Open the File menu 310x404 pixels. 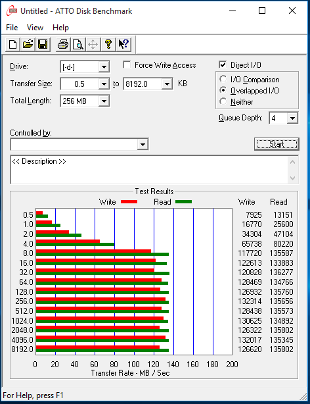tap(12, 28)
